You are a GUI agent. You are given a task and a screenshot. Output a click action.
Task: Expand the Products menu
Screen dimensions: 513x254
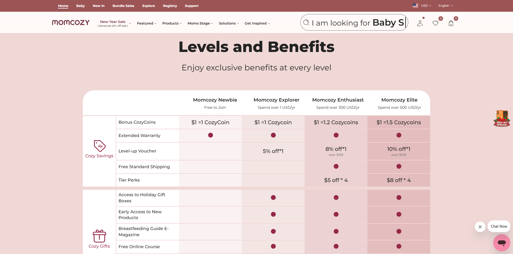172,23
